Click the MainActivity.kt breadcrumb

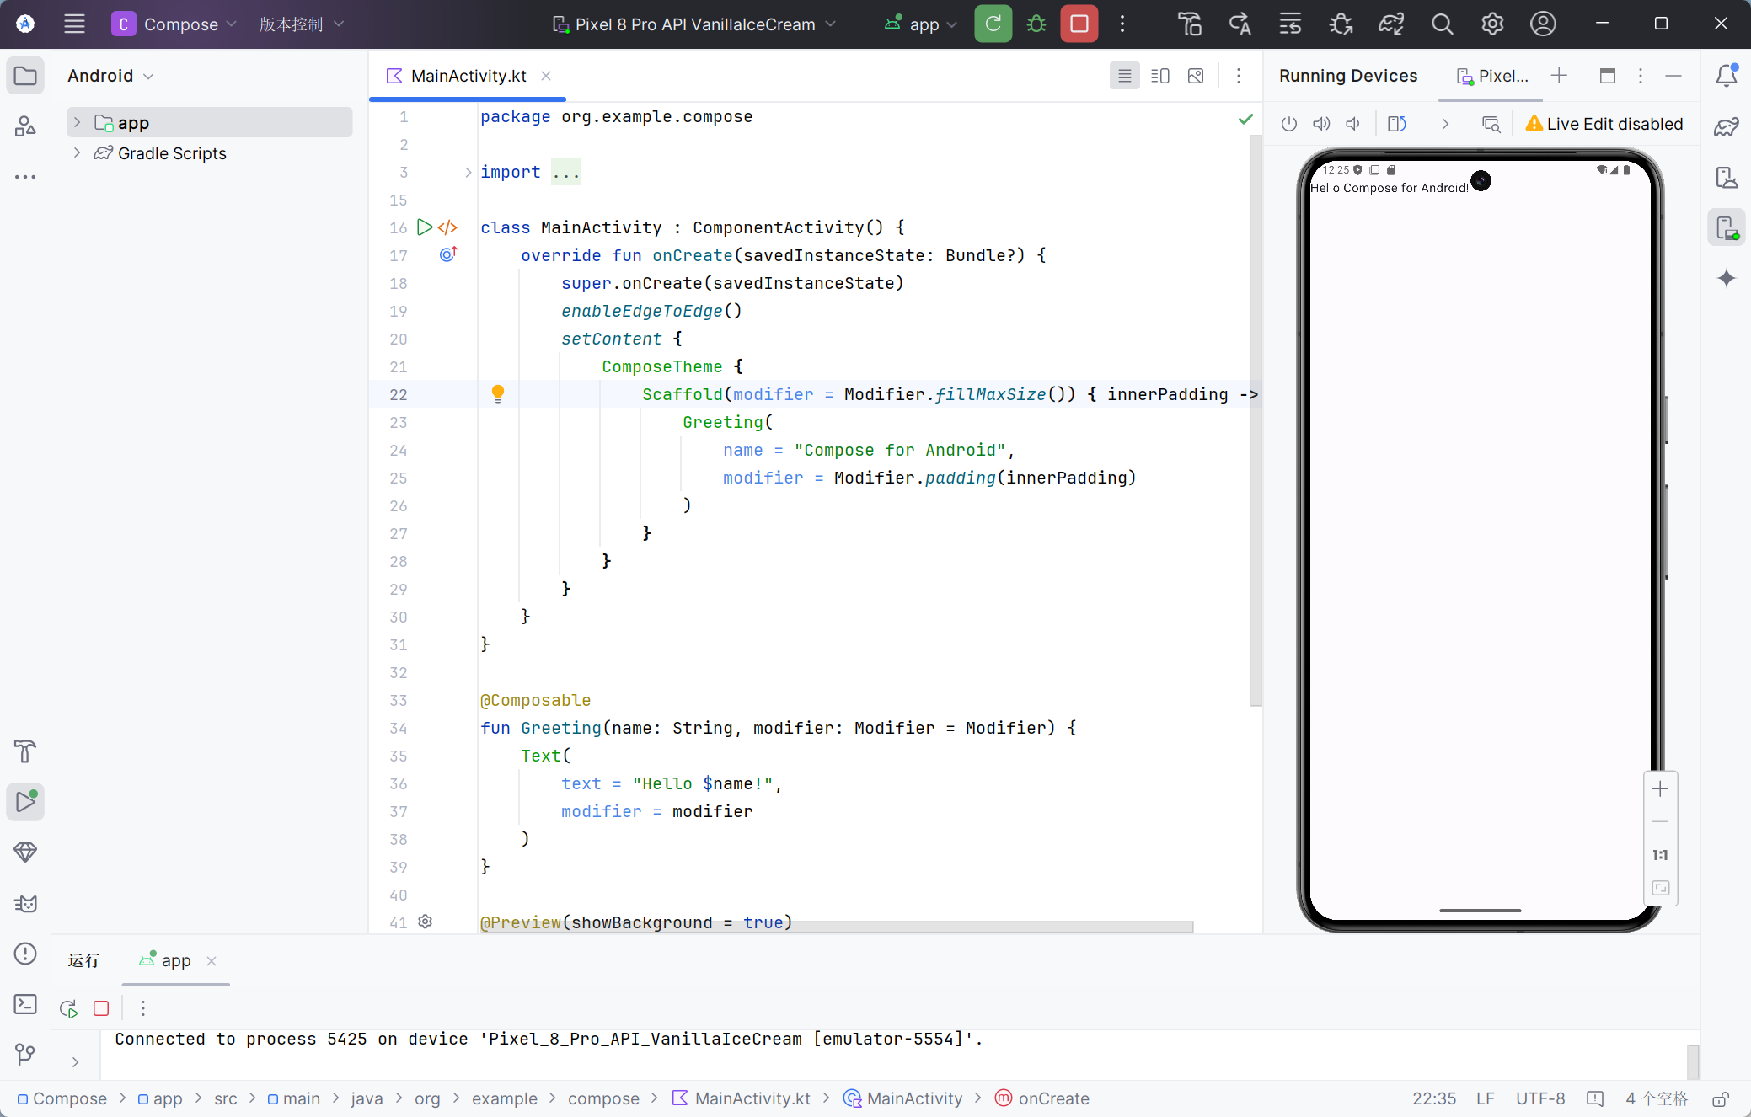pos(742,1098)
